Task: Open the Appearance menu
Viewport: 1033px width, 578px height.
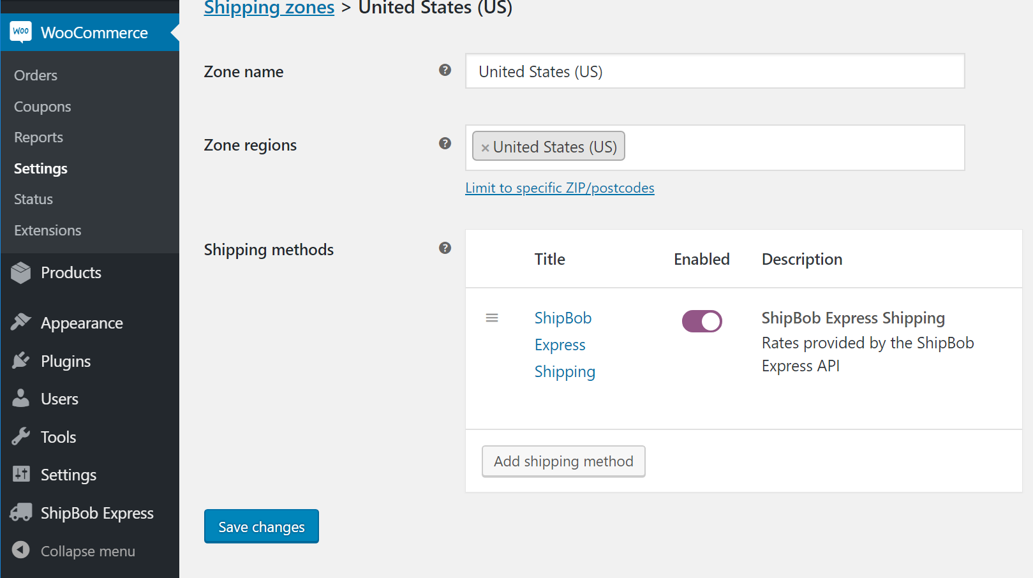Action: pyautogui.click(x=82, y=323)
